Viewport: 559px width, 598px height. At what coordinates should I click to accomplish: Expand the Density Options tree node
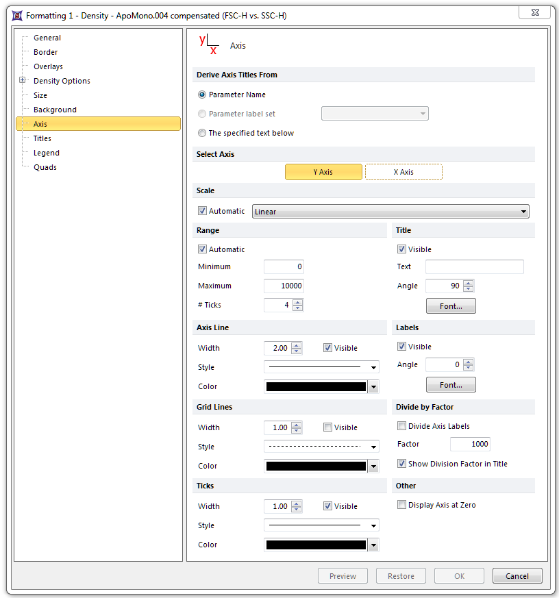pyautogui.click(x=23, y=81)
